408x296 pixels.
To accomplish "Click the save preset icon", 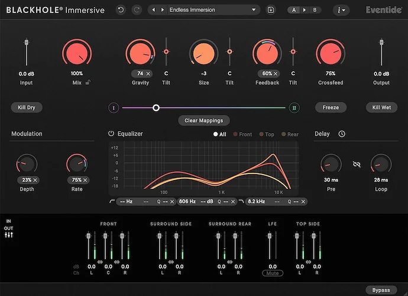I will tap(271, 10).
